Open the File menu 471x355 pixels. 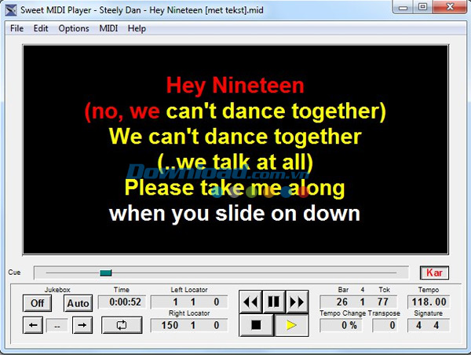click(16, 28)
